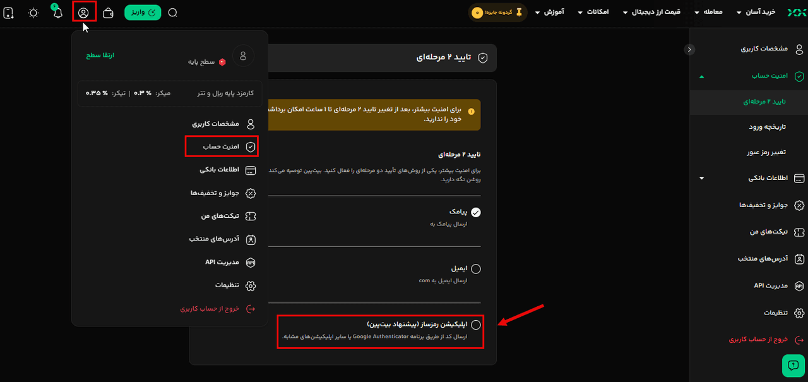Select the پیامک SMS radio option
This screenshot has height=382, width=808.
click(476, 212)
